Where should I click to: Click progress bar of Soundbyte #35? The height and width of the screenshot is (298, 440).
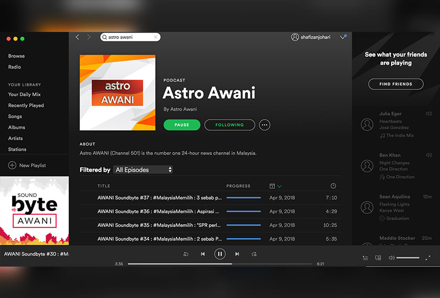[244, 225]
